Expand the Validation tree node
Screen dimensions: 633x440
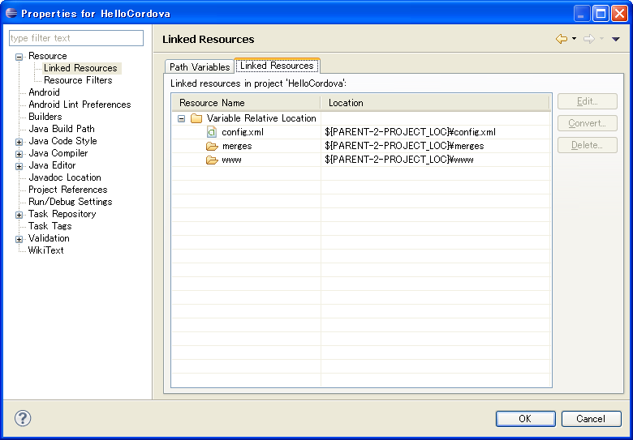point(19,239)
